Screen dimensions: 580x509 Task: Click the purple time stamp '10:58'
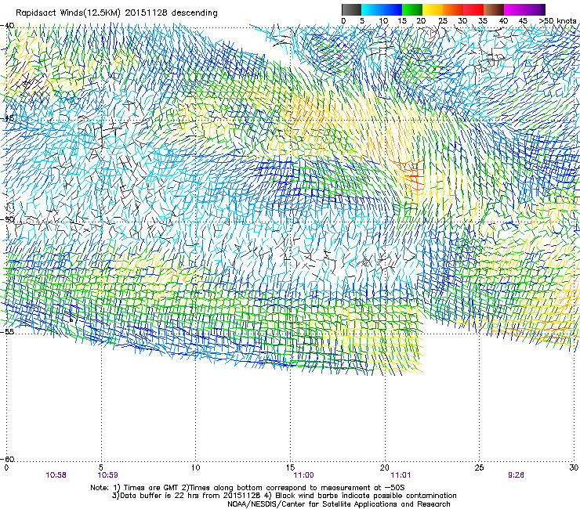tap(56, 475)
